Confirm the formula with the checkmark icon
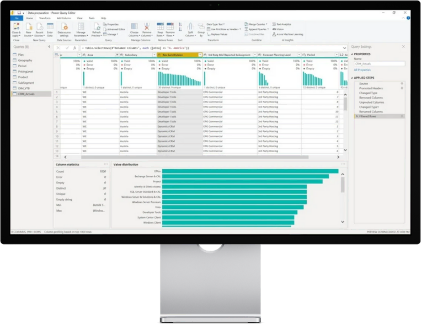 67,48
